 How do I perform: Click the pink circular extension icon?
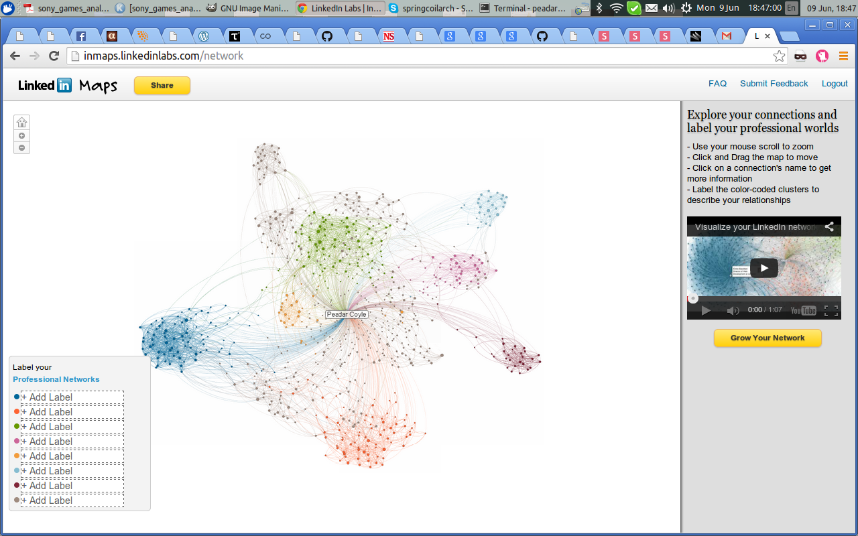(822, 56)
